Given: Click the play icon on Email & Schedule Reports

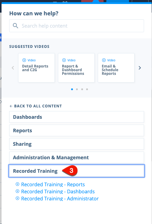Looking at the screenshot, I should click(104, 60).
